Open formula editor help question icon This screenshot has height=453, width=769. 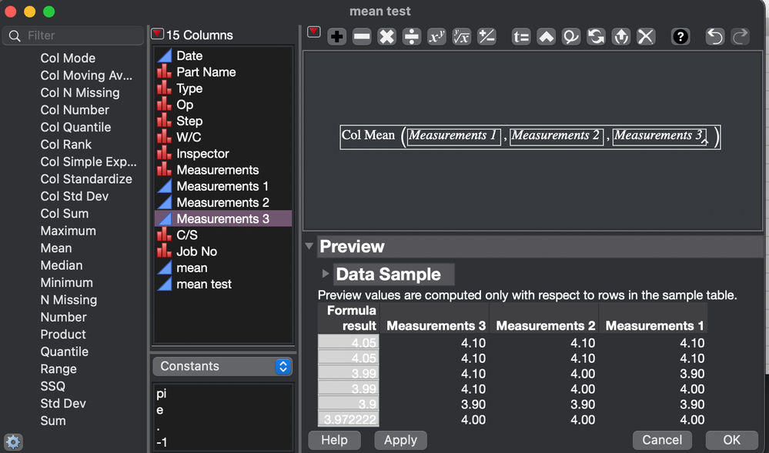pos(680,37)
